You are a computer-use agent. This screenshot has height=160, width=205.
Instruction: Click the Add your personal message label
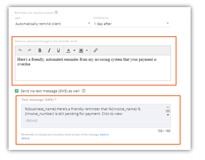[x=46, y=41]
